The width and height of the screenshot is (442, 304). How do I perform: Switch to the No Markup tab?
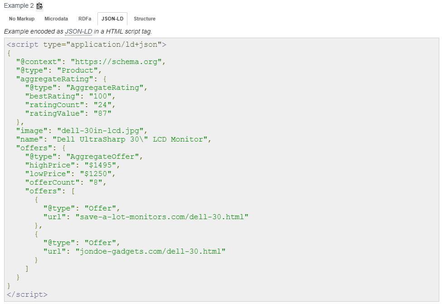22,19
